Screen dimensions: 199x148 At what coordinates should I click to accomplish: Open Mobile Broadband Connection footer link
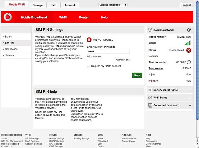(10, 145)
